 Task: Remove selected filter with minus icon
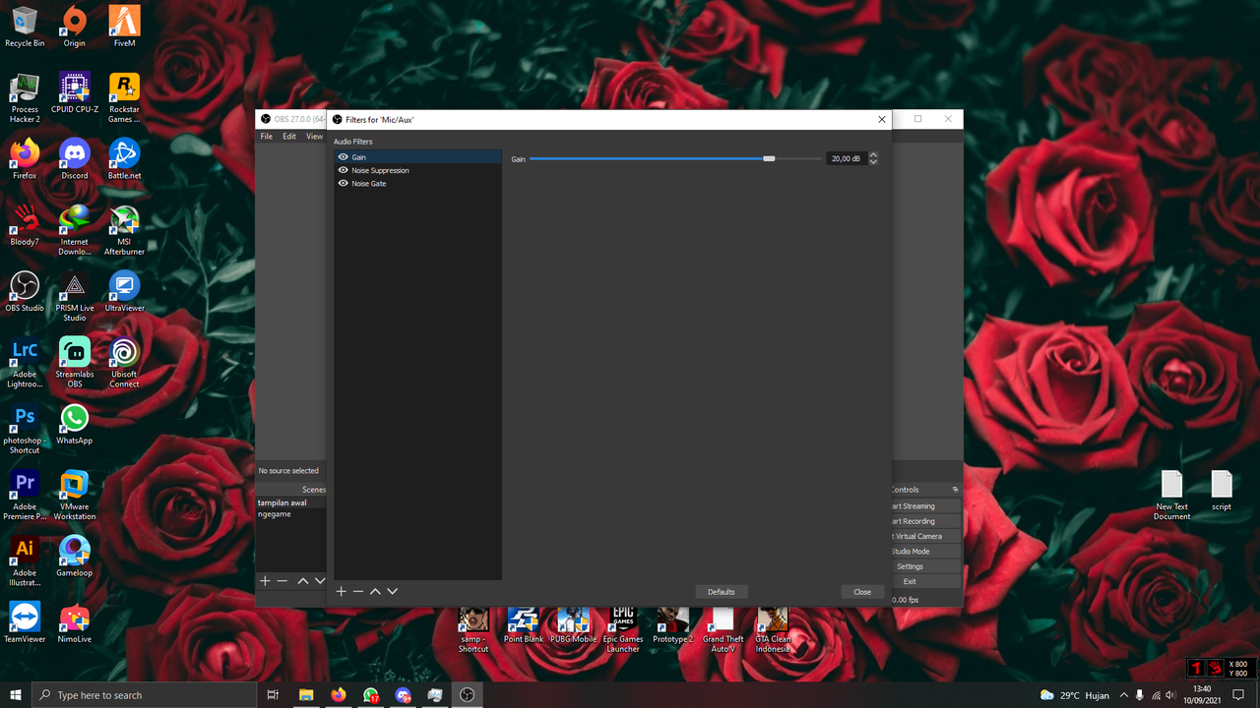pyautogui.click(x=358, y=591)
